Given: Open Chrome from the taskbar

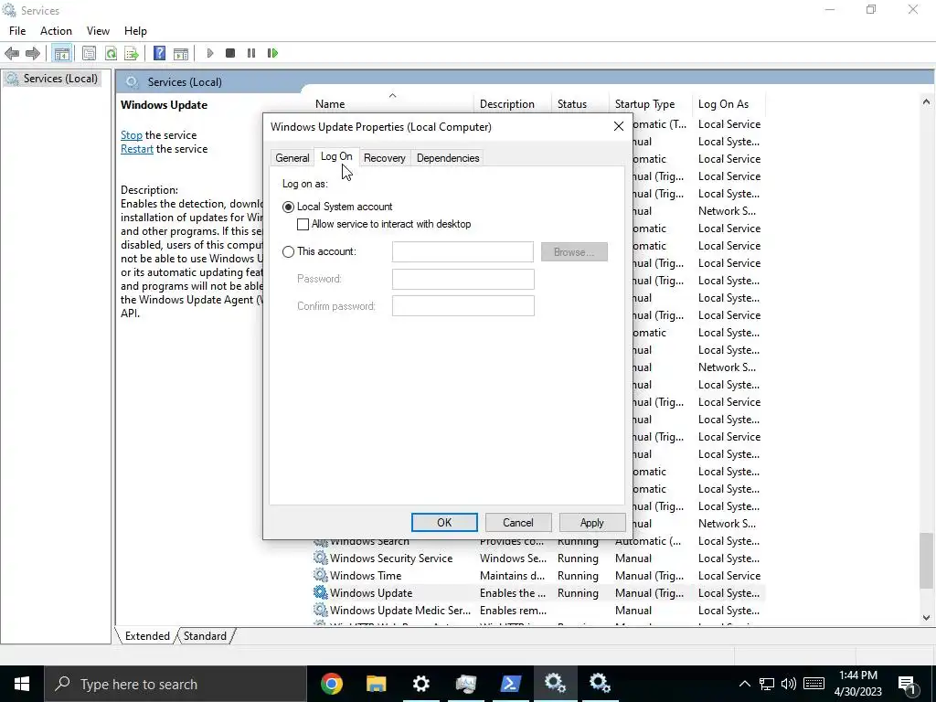Looking at the screenshot, I should tap(331, 684).
